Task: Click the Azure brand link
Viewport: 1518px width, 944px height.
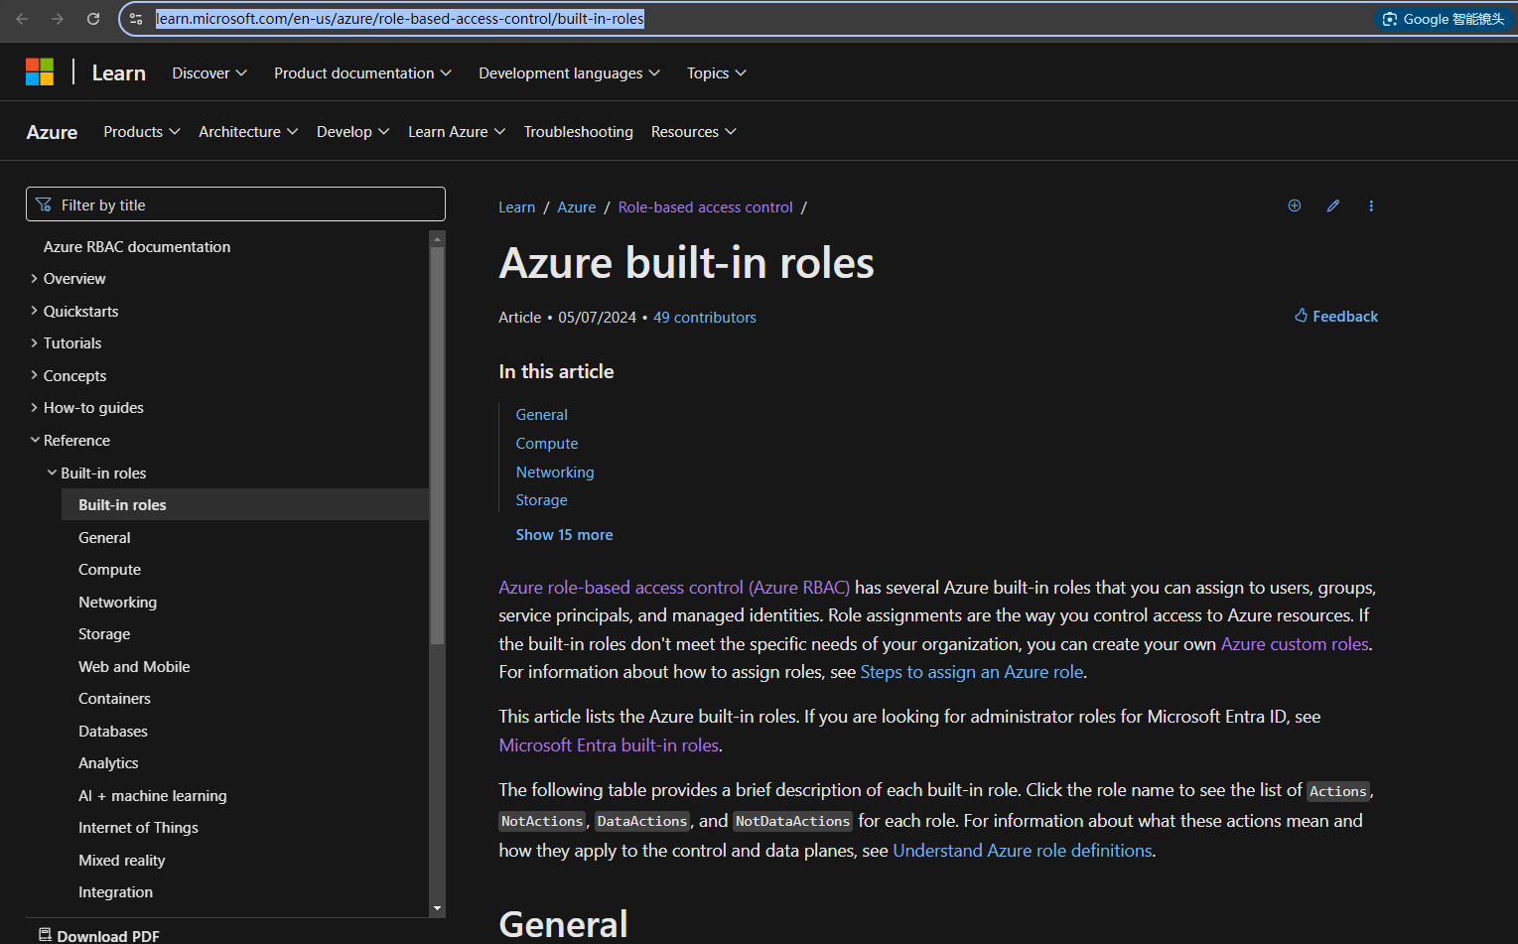Action: tap(52, 132)
